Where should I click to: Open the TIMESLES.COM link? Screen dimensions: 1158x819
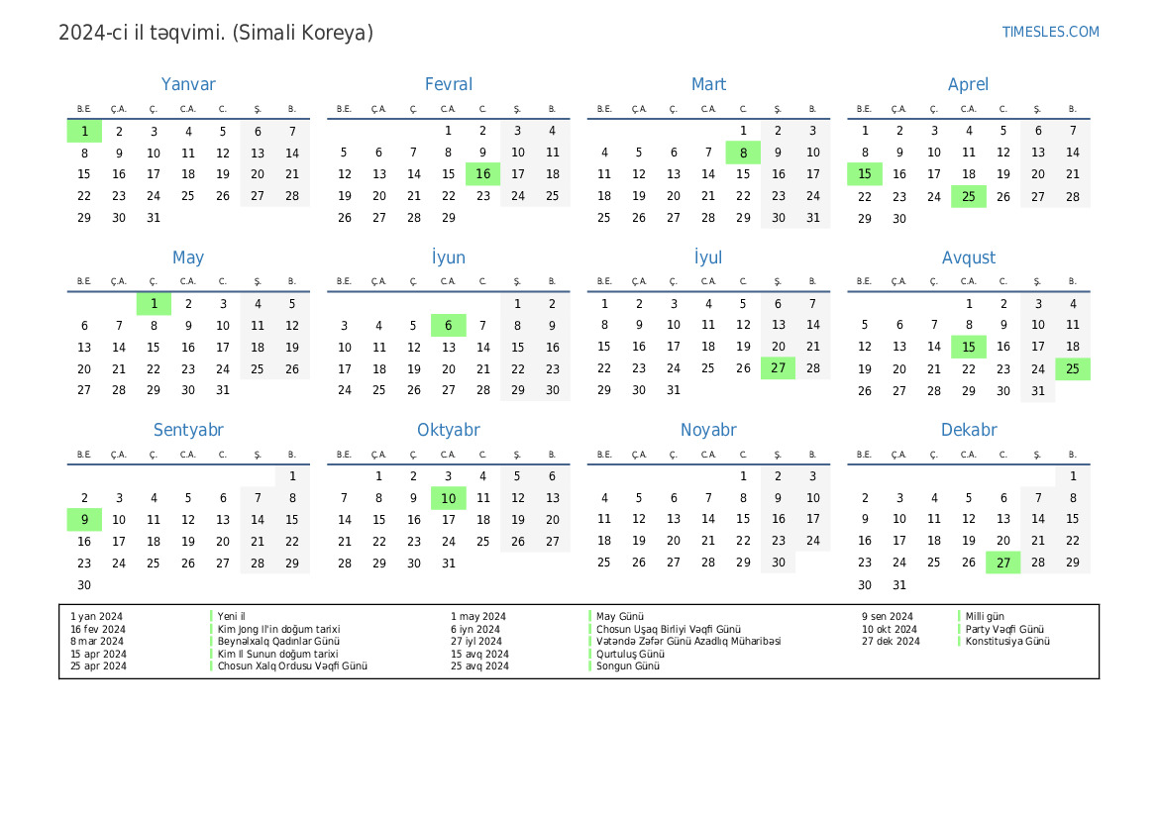(1050, 32)
